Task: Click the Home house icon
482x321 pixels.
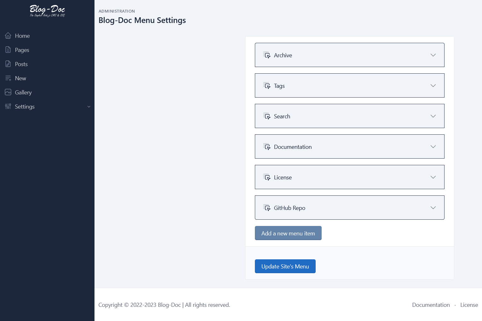Action: [x=8, y=36]
